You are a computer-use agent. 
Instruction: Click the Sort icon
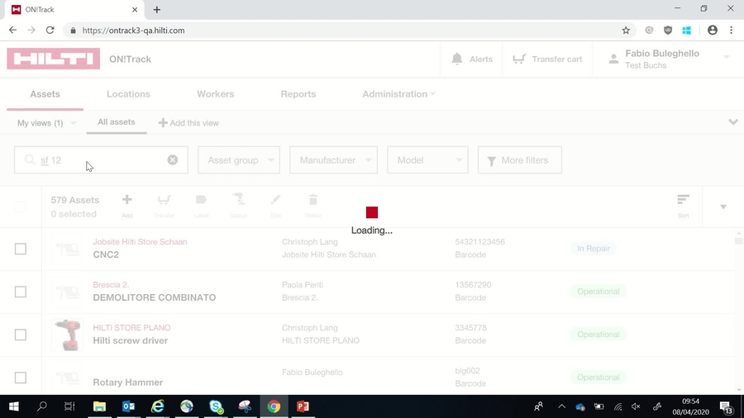pos(684,200)
